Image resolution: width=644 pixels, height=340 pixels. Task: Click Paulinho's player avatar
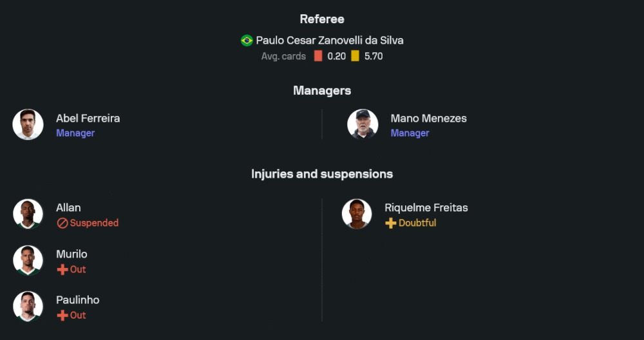tap(28, 307)
